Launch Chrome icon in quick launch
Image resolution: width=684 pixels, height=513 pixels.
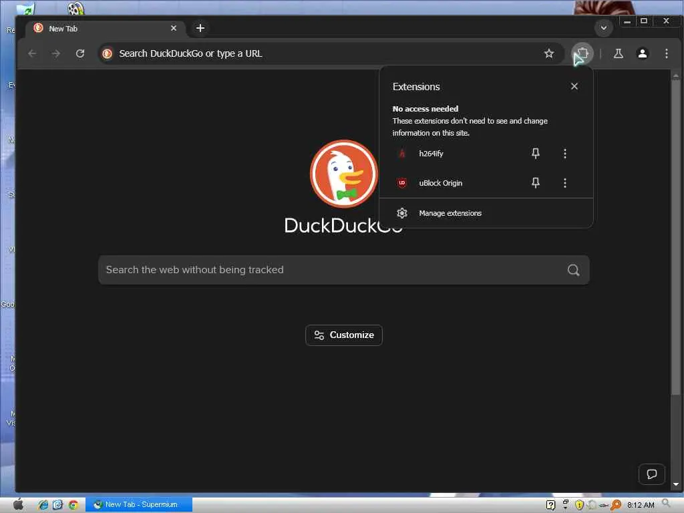tap(73, 505)
